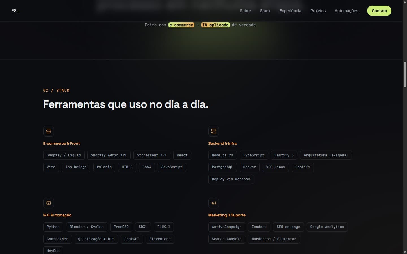Navigate to Projetos from the header
This screenshot has width=407, height=254.
(x=318, y=11)
